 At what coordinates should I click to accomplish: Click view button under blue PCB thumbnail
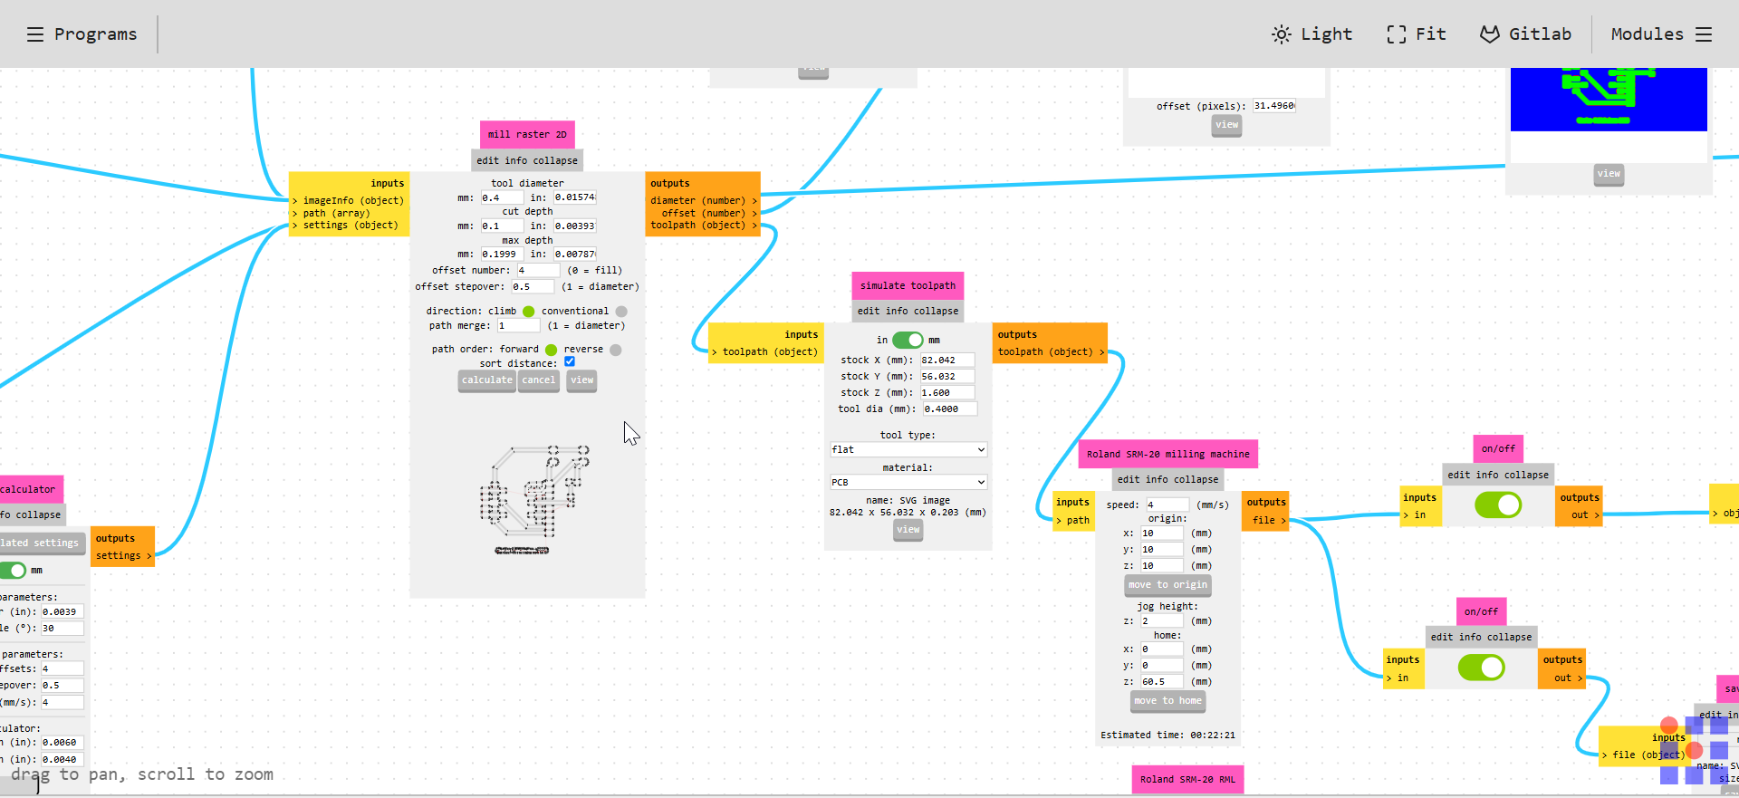tap(1609, 175)
